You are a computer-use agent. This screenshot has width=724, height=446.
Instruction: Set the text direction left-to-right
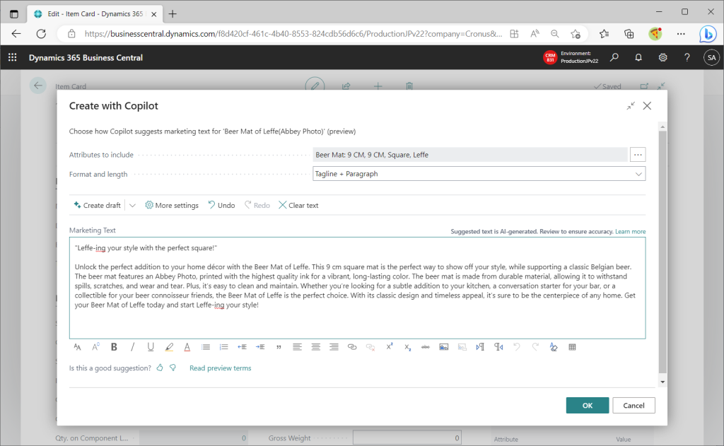[480, 347]
